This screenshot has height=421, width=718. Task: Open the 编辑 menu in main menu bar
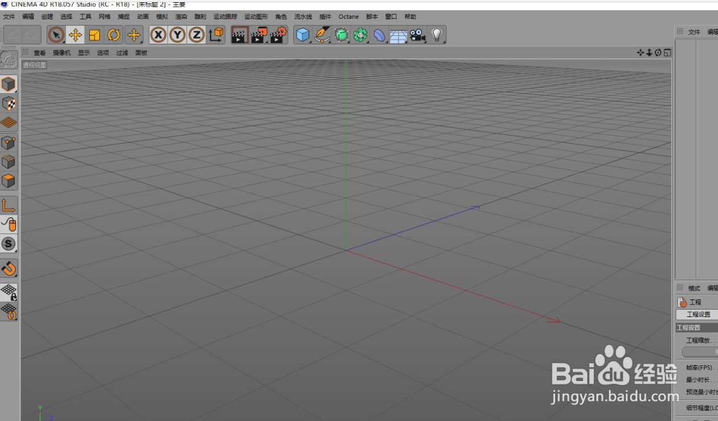pyautogui.click(x=28, y=17)
